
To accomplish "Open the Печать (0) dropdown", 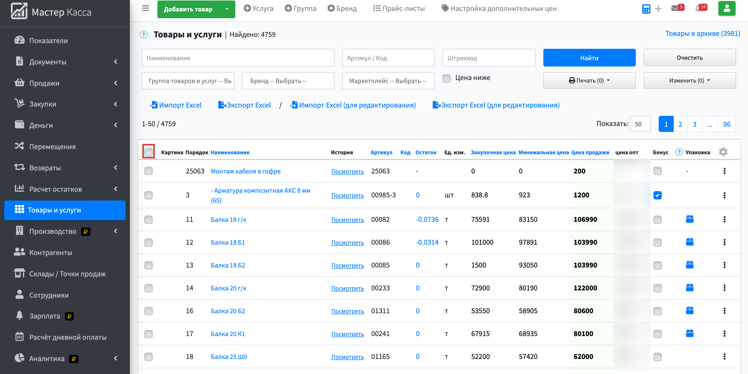I will (x=589, y=81).
